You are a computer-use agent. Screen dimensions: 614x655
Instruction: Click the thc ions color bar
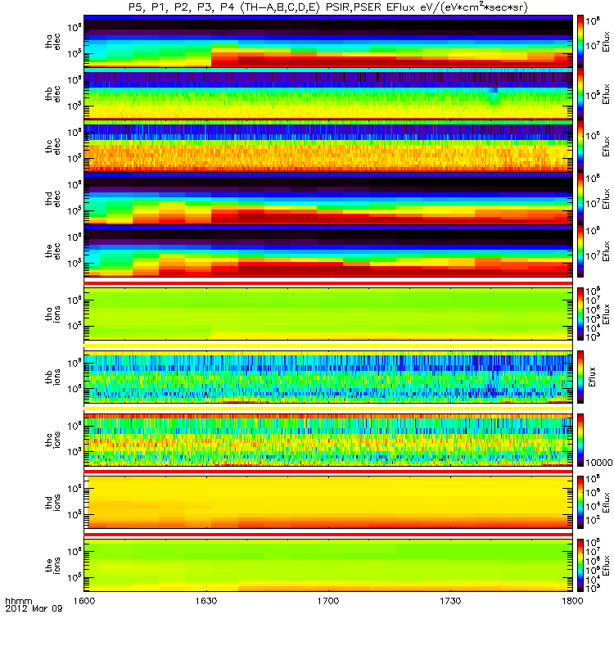[x=580, y=440]
